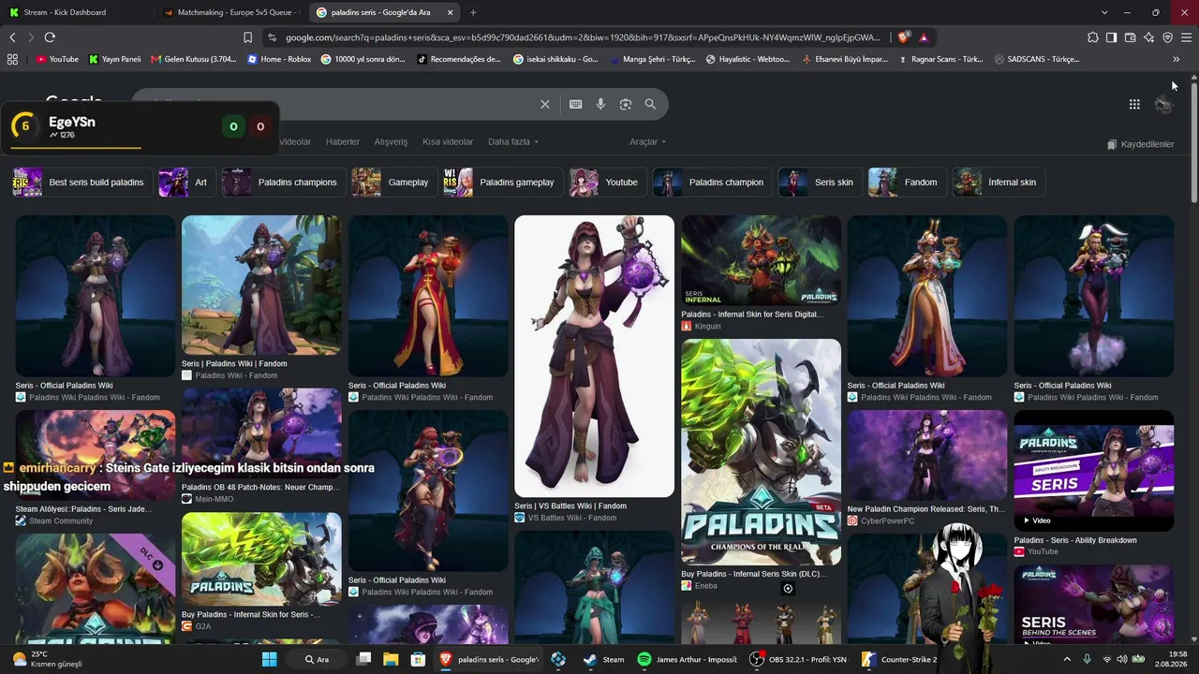Open the on-screen keyboard input tool

[576, 104]
